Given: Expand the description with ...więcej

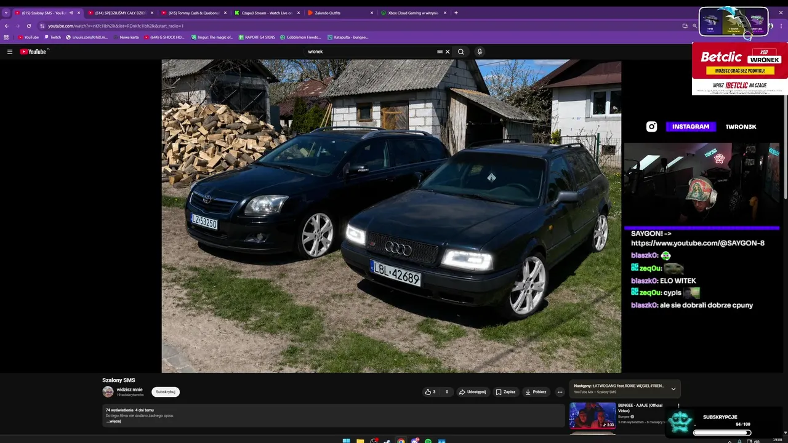Looking at the screenshot, I should pos(113,421).
